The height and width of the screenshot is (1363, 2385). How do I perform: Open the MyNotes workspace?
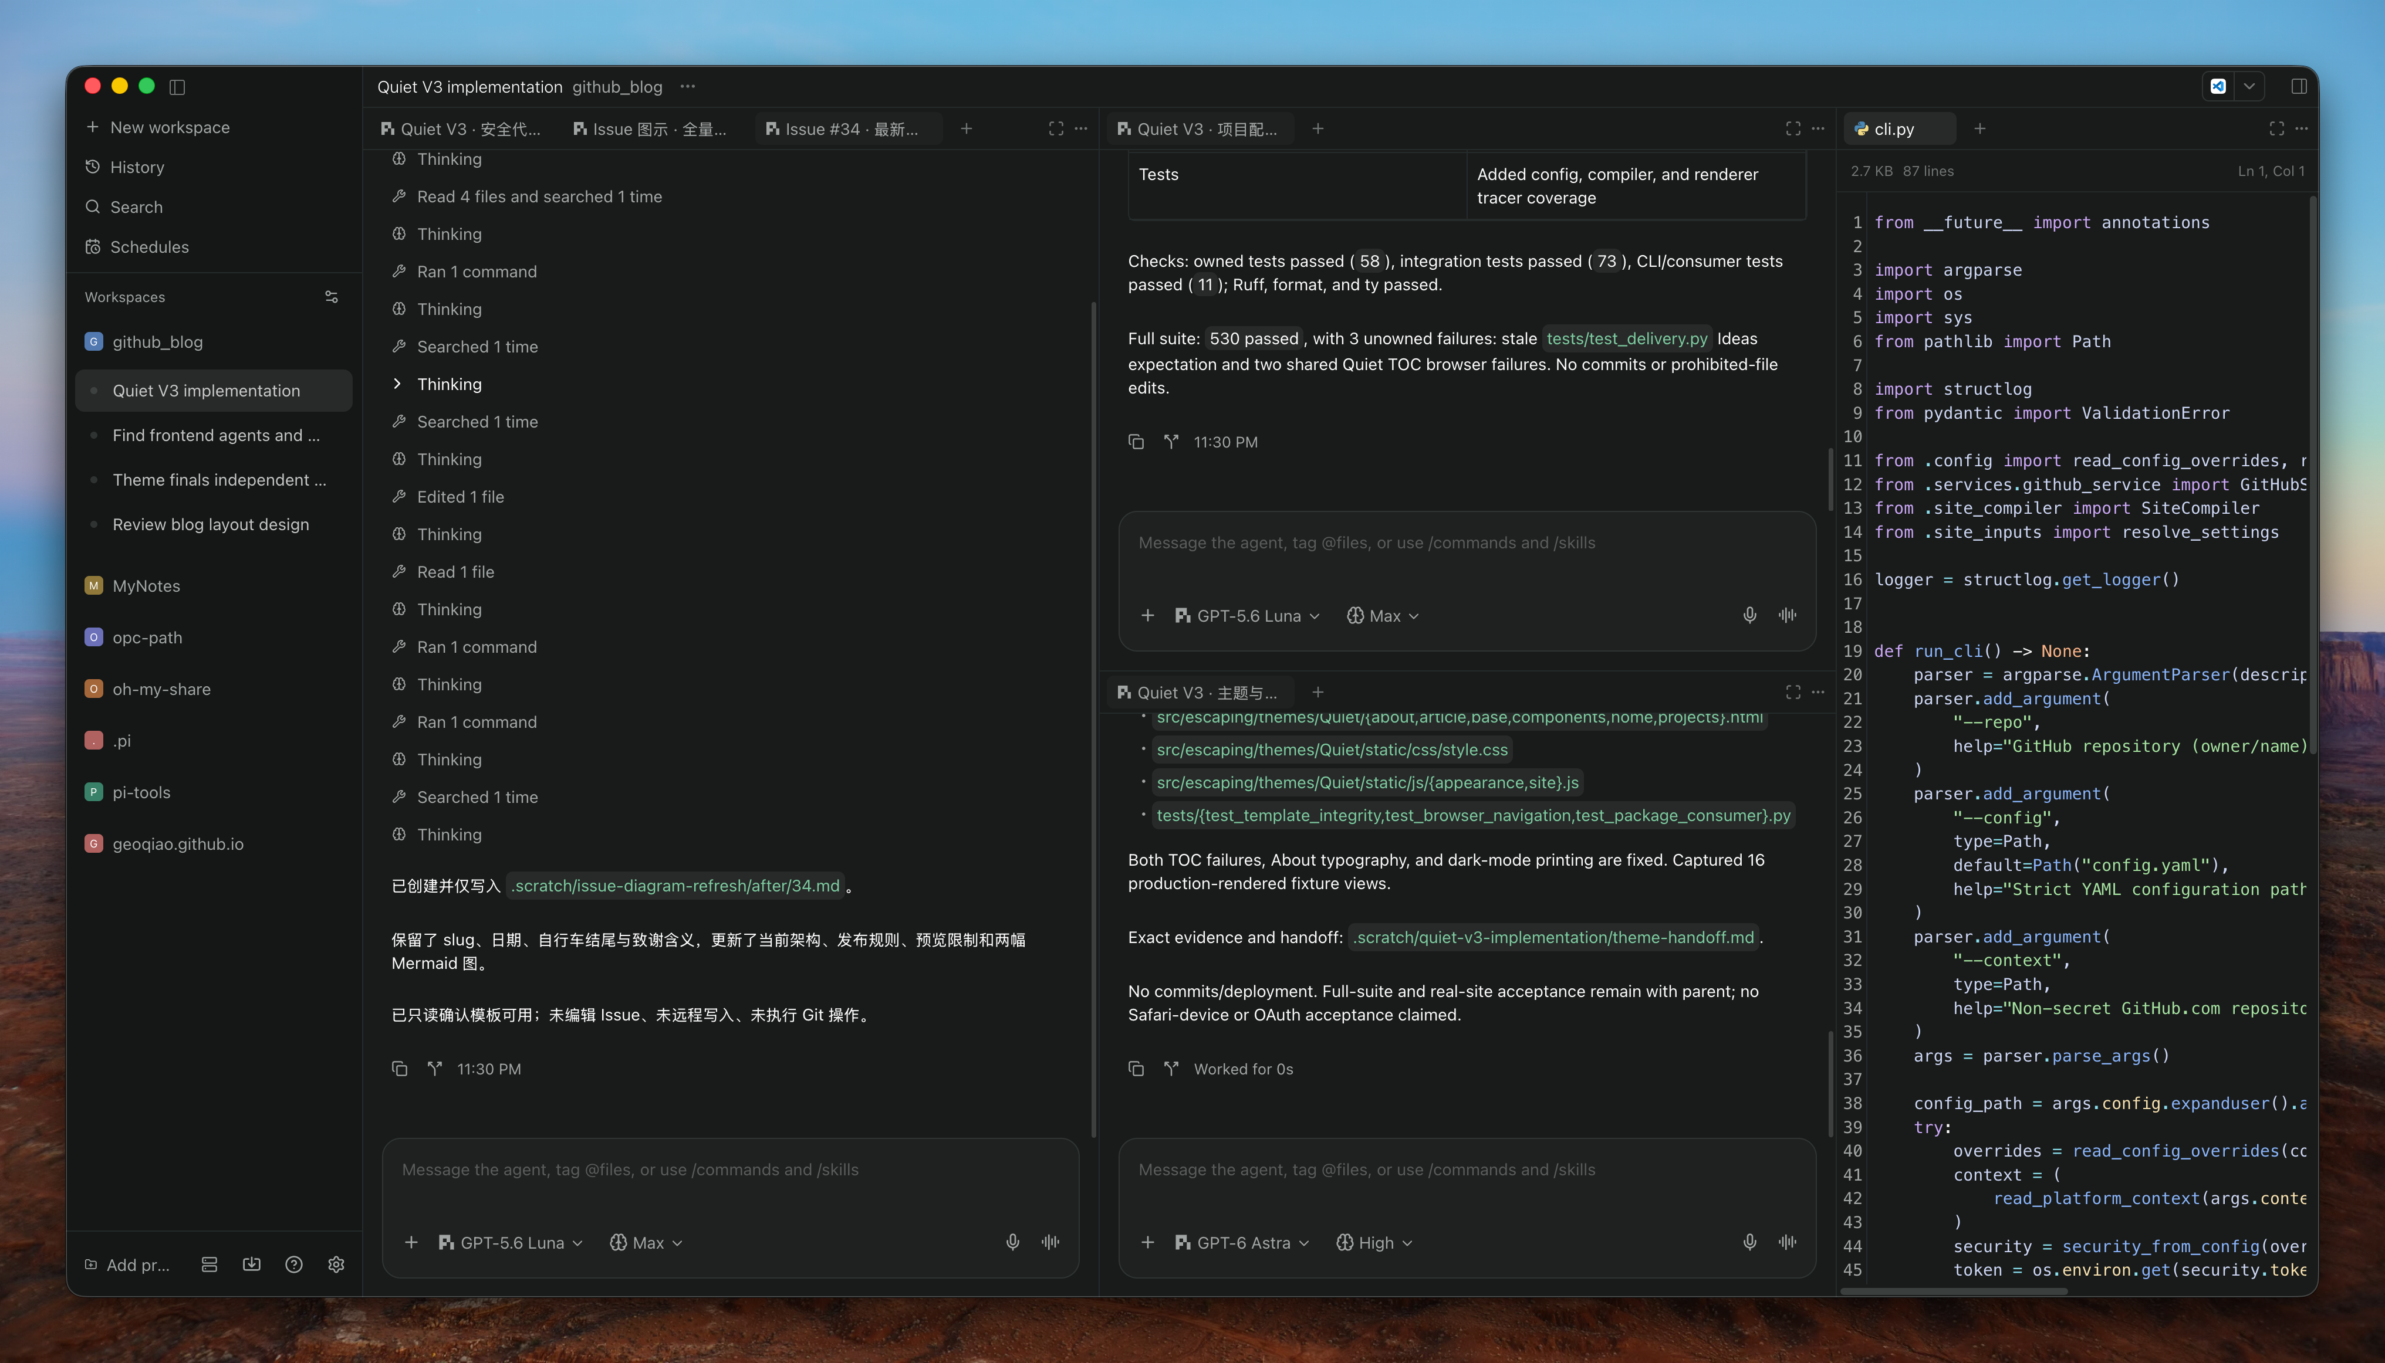coord(214,585)
